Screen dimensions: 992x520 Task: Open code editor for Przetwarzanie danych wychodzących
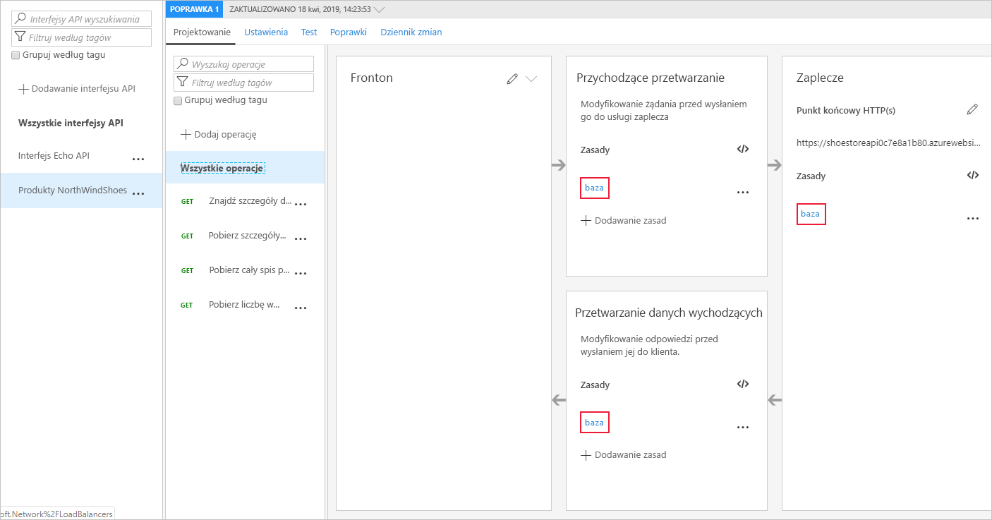742,384
